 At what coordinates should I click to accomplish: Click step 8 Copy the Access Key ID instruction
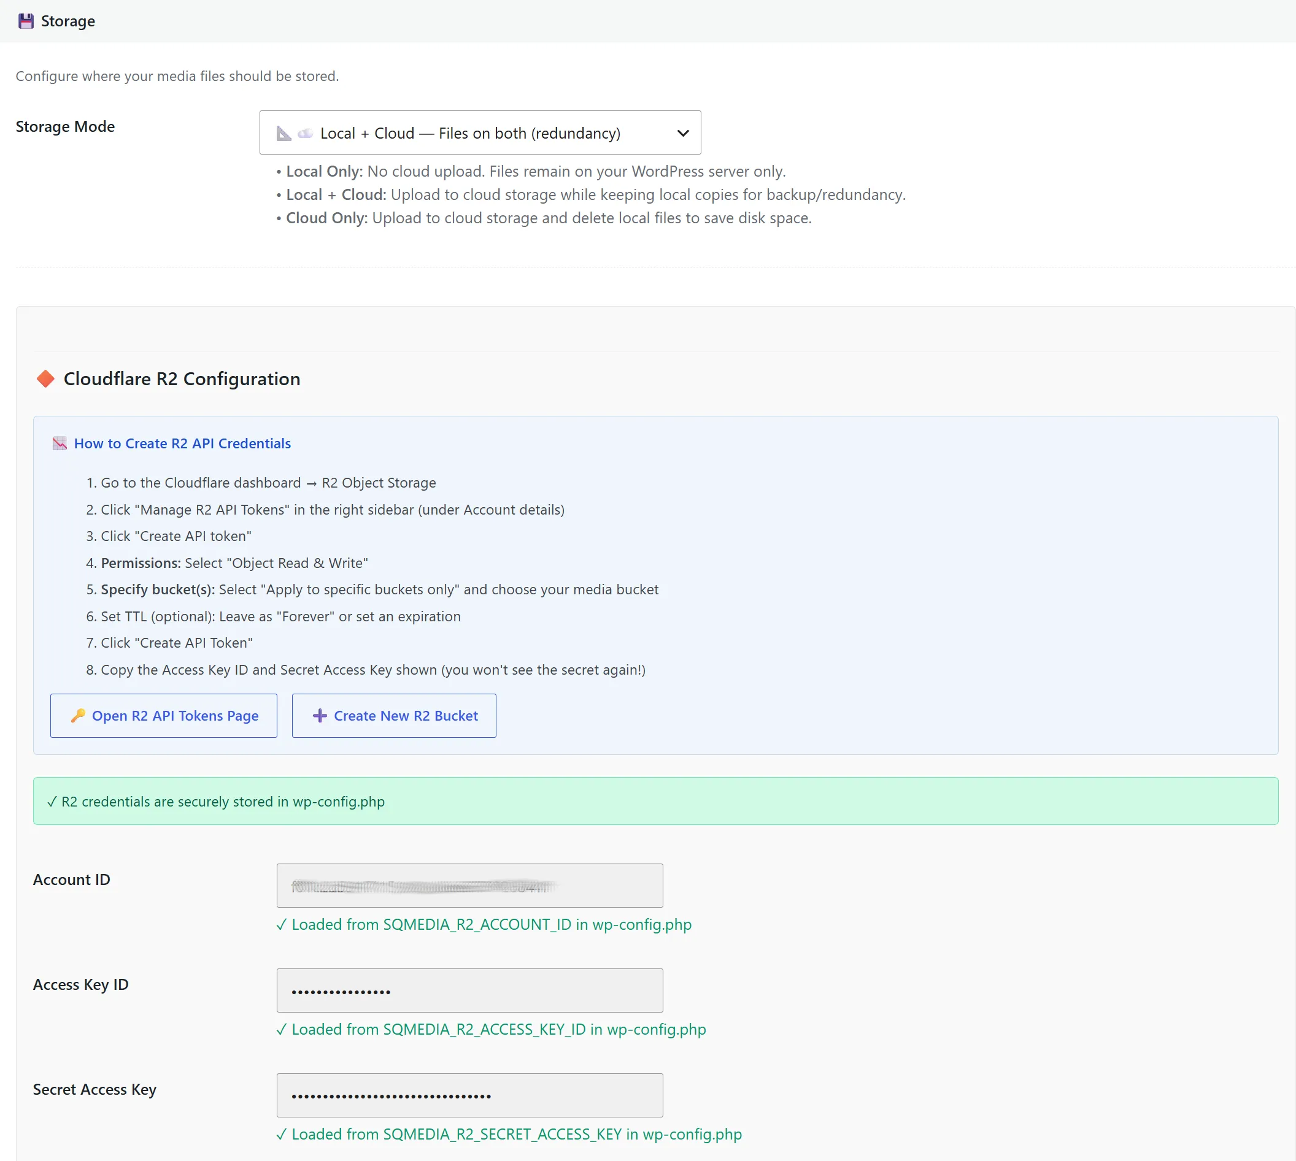point(366,670)
